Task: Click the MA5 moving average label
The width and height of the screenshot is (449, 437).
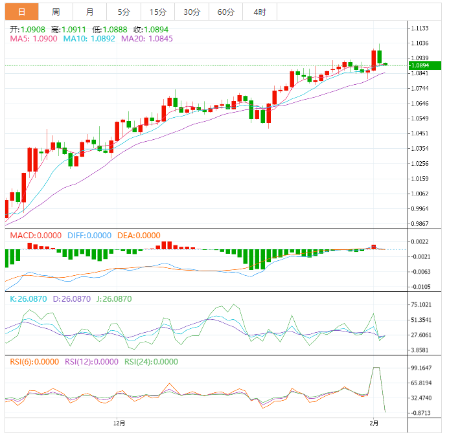Action: click(x=34, y=39)
